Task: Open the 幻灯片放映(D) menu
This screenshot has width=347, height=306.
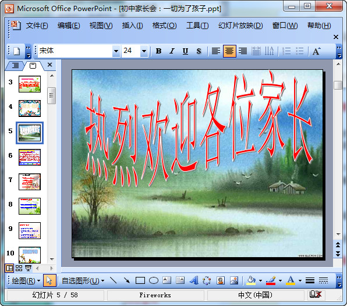Action: click(x=240, y=26)
